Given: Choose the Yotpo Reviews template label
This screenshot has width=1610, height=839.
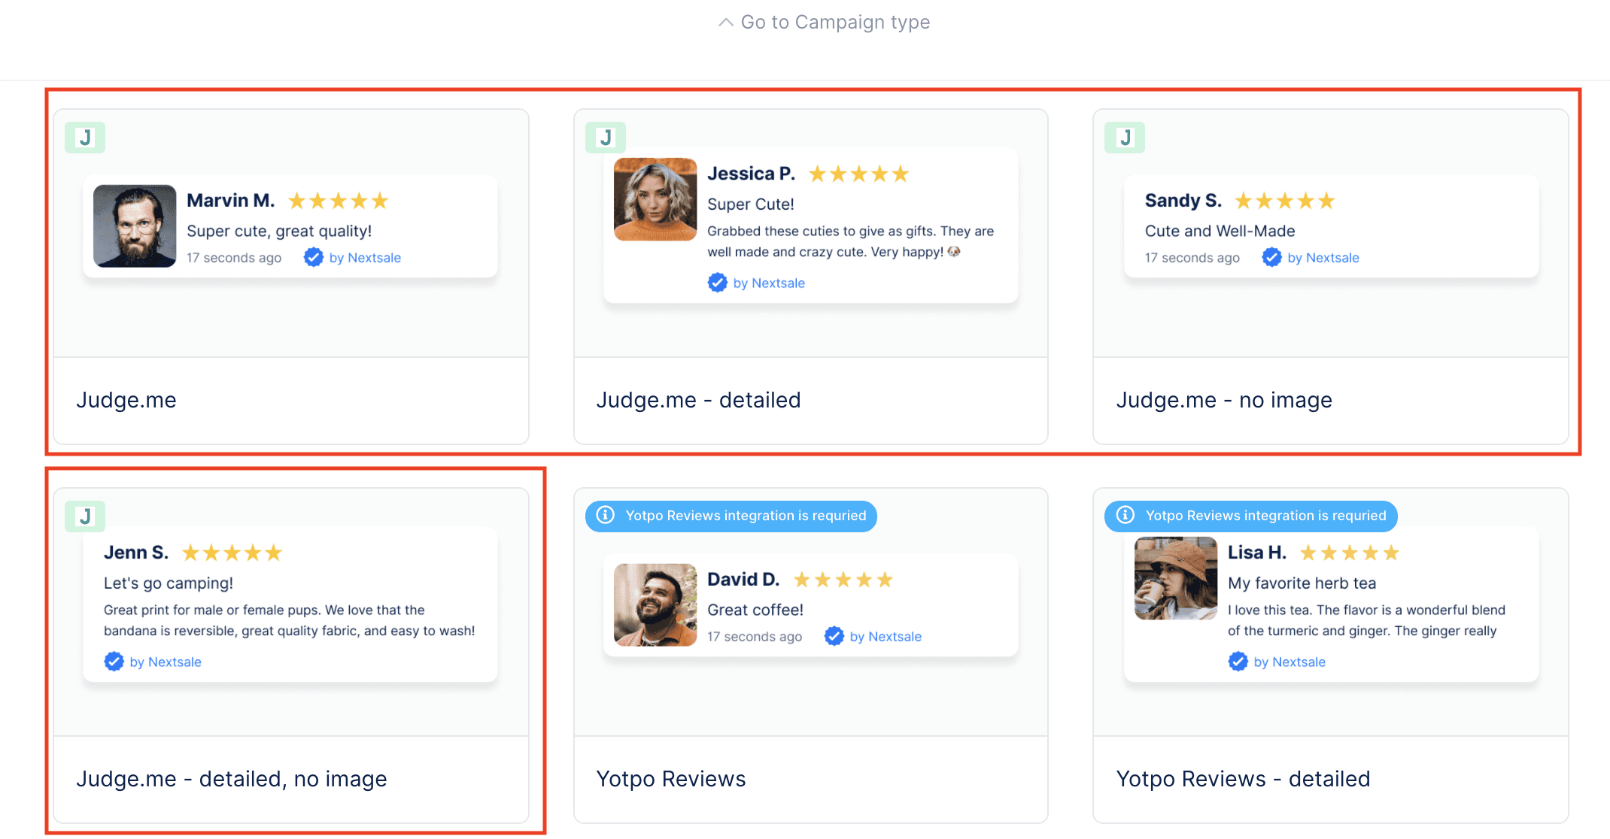Looking at the screenshot, I should click(x=671, y=779).
